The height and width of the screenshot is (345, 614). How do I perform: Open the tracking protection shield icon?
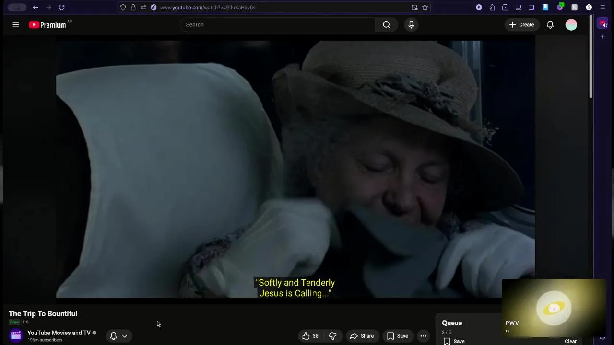123,7
